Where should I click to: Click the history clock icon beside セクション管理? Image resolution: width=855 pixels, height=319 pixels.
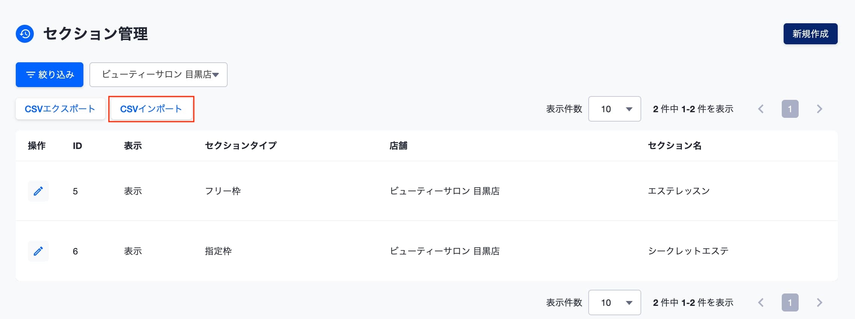tap(25, 34)
